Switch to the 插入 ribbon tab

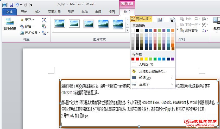[38, 12]
